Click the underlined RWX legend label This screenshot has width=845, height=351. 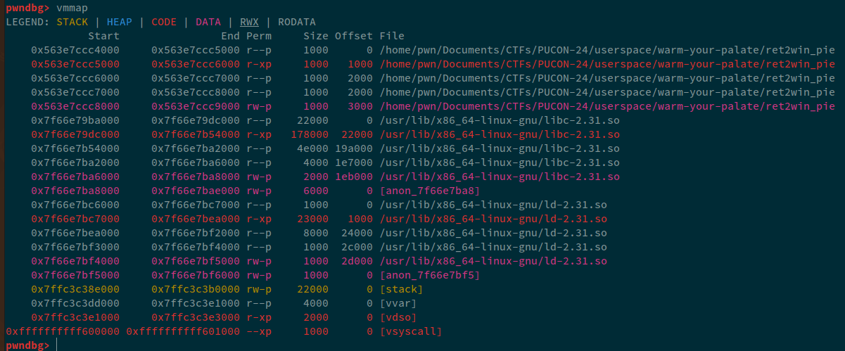coord(249,22)
